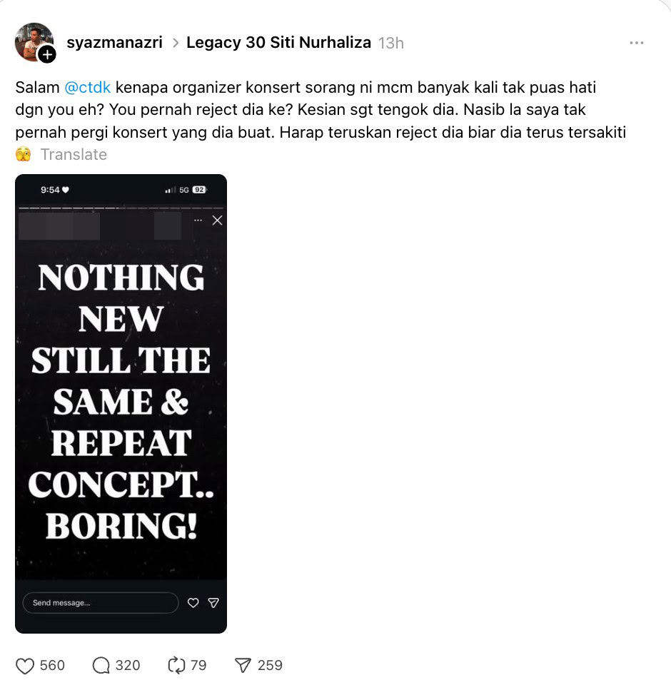Tap the heart icon inside the story screenshot
The image size is (671, 685).
(x=193, y=603)
